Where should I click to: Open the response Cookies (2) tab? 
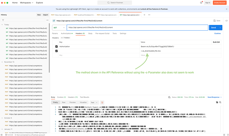[61, 97]
